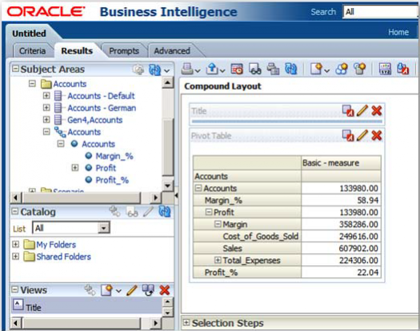Click the format container icon on Title view

point(348,110)
